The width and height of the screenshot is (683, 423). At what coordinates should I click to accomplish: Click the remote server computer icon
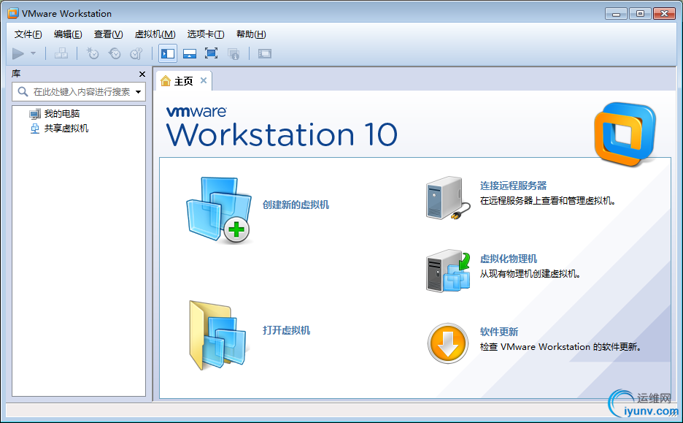click(448, 197)
